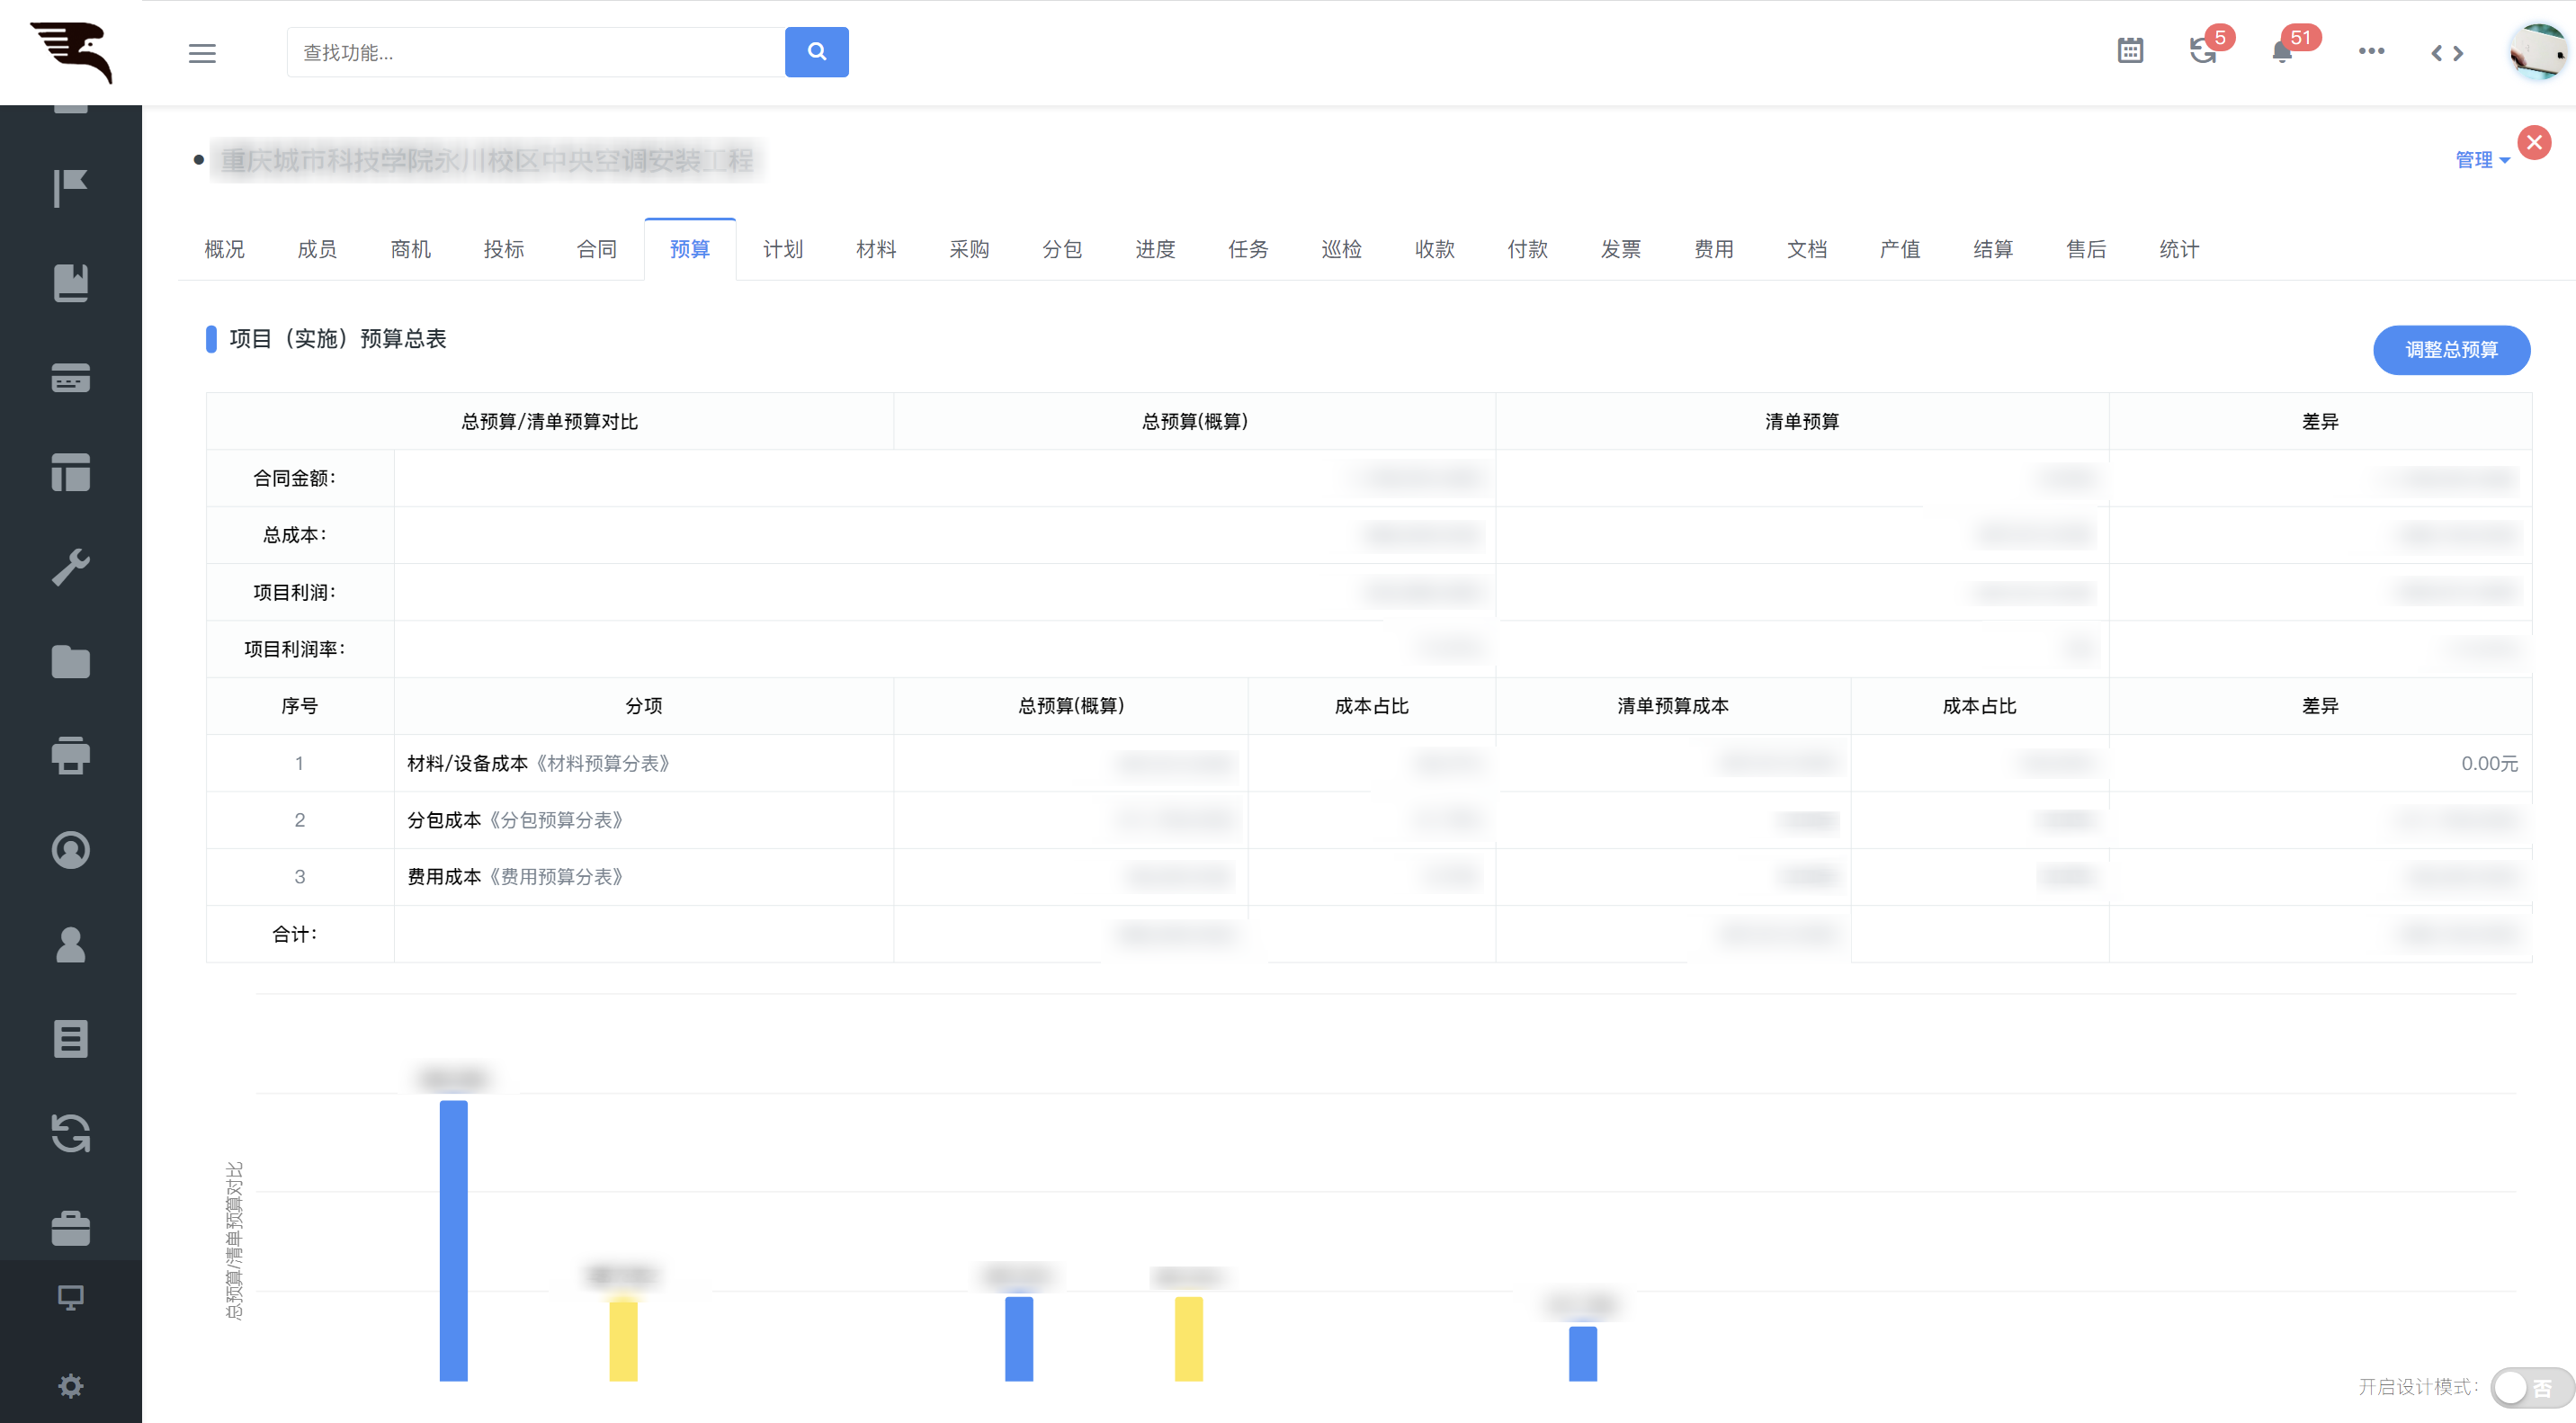The image size is (2576, 1423).
Task: Open the wrench icon in sidebar
Action: point(70,568)
